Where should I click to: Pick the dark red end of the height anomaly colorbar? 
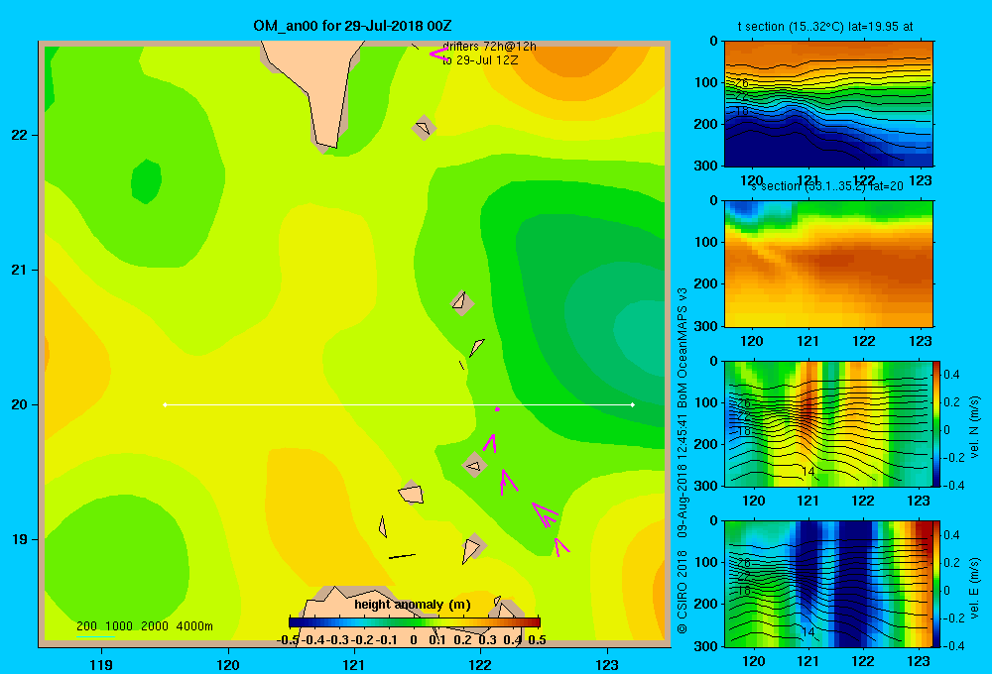tap(535, 622)
